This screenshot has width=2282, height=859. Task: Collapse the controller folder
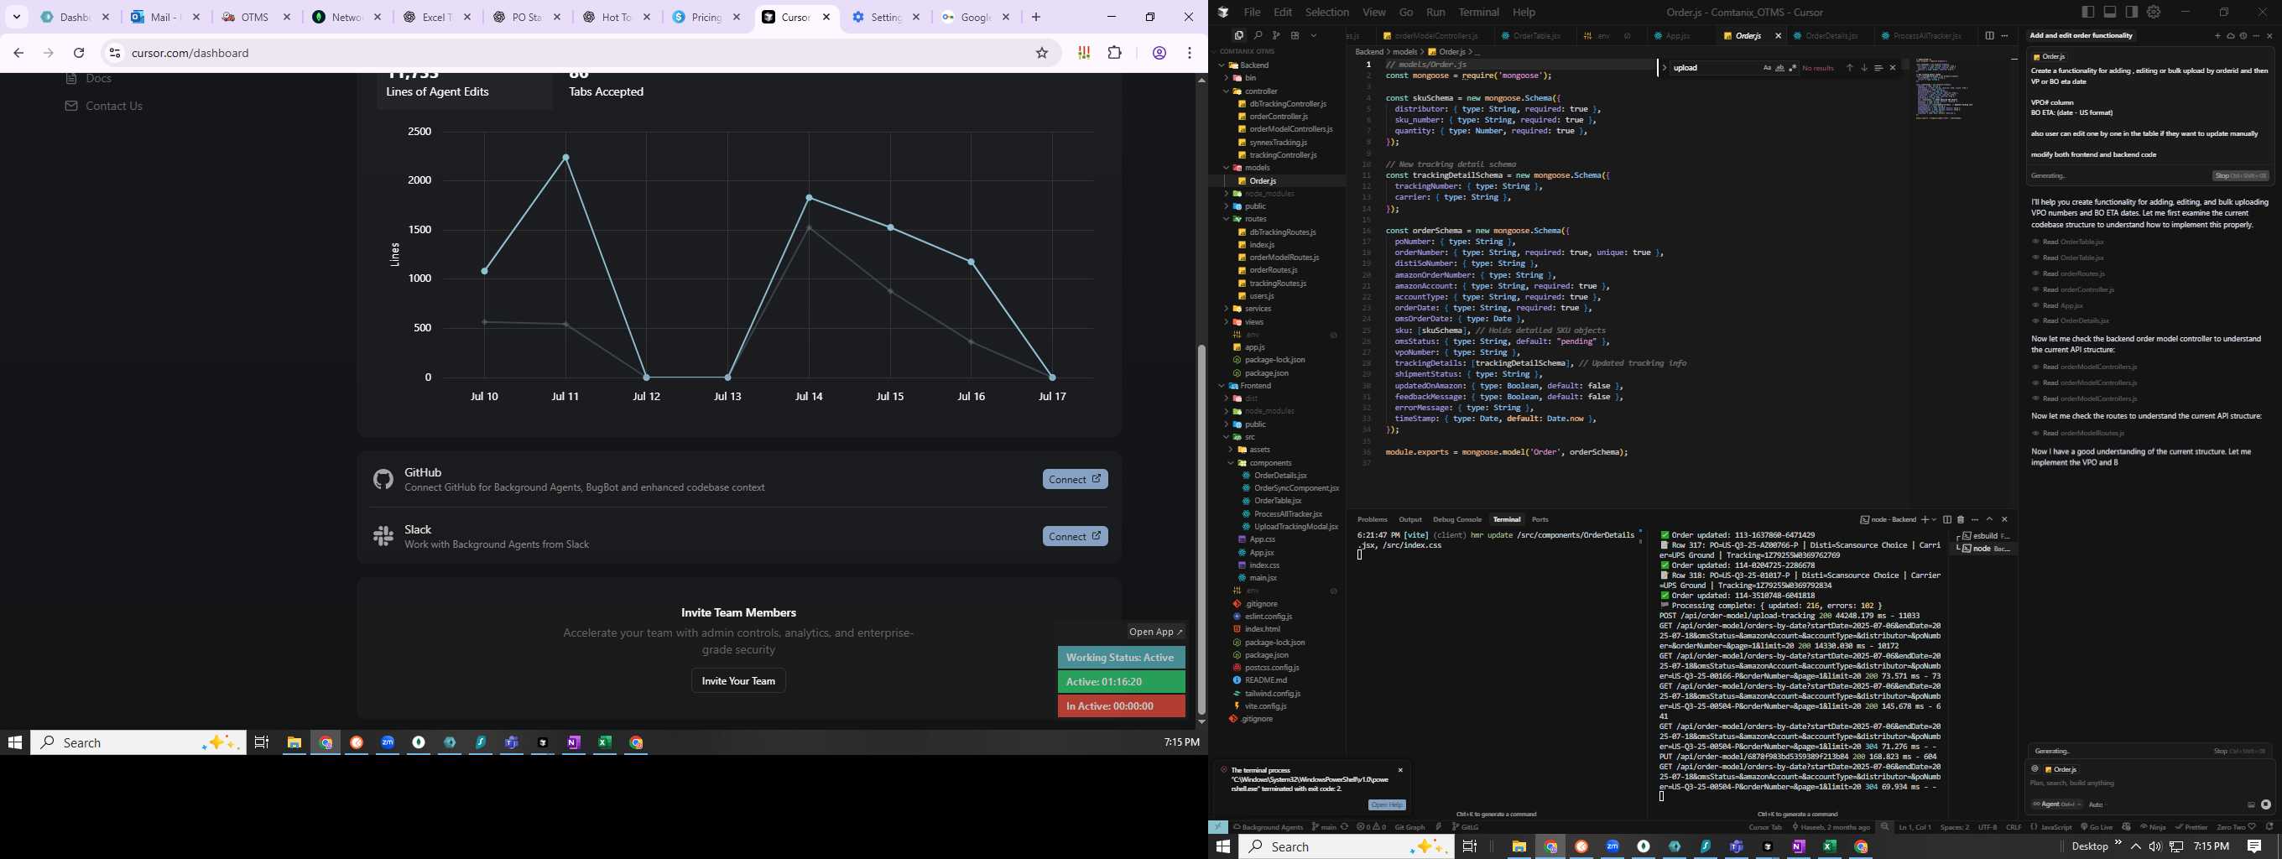pos(1262,91)
